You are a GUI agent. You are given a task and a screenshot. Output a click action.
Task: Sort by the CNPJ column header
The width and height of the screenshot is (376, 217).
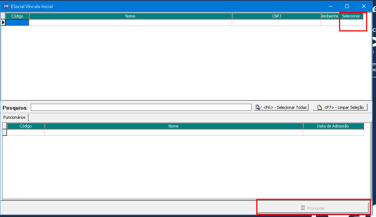coord(276,16)
